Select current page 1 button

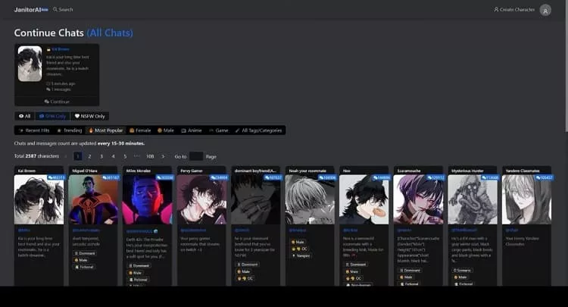[77, 157]
